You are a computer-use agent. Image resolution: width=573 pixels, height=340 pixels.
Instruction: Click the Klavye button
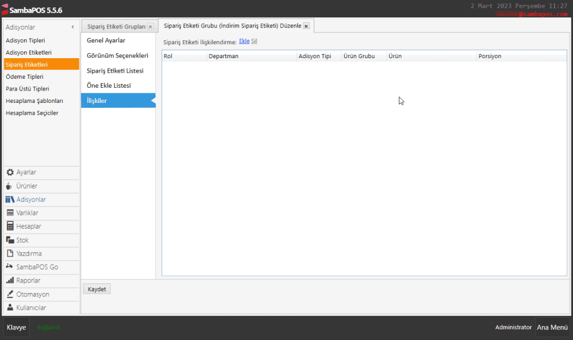point(16,327)
